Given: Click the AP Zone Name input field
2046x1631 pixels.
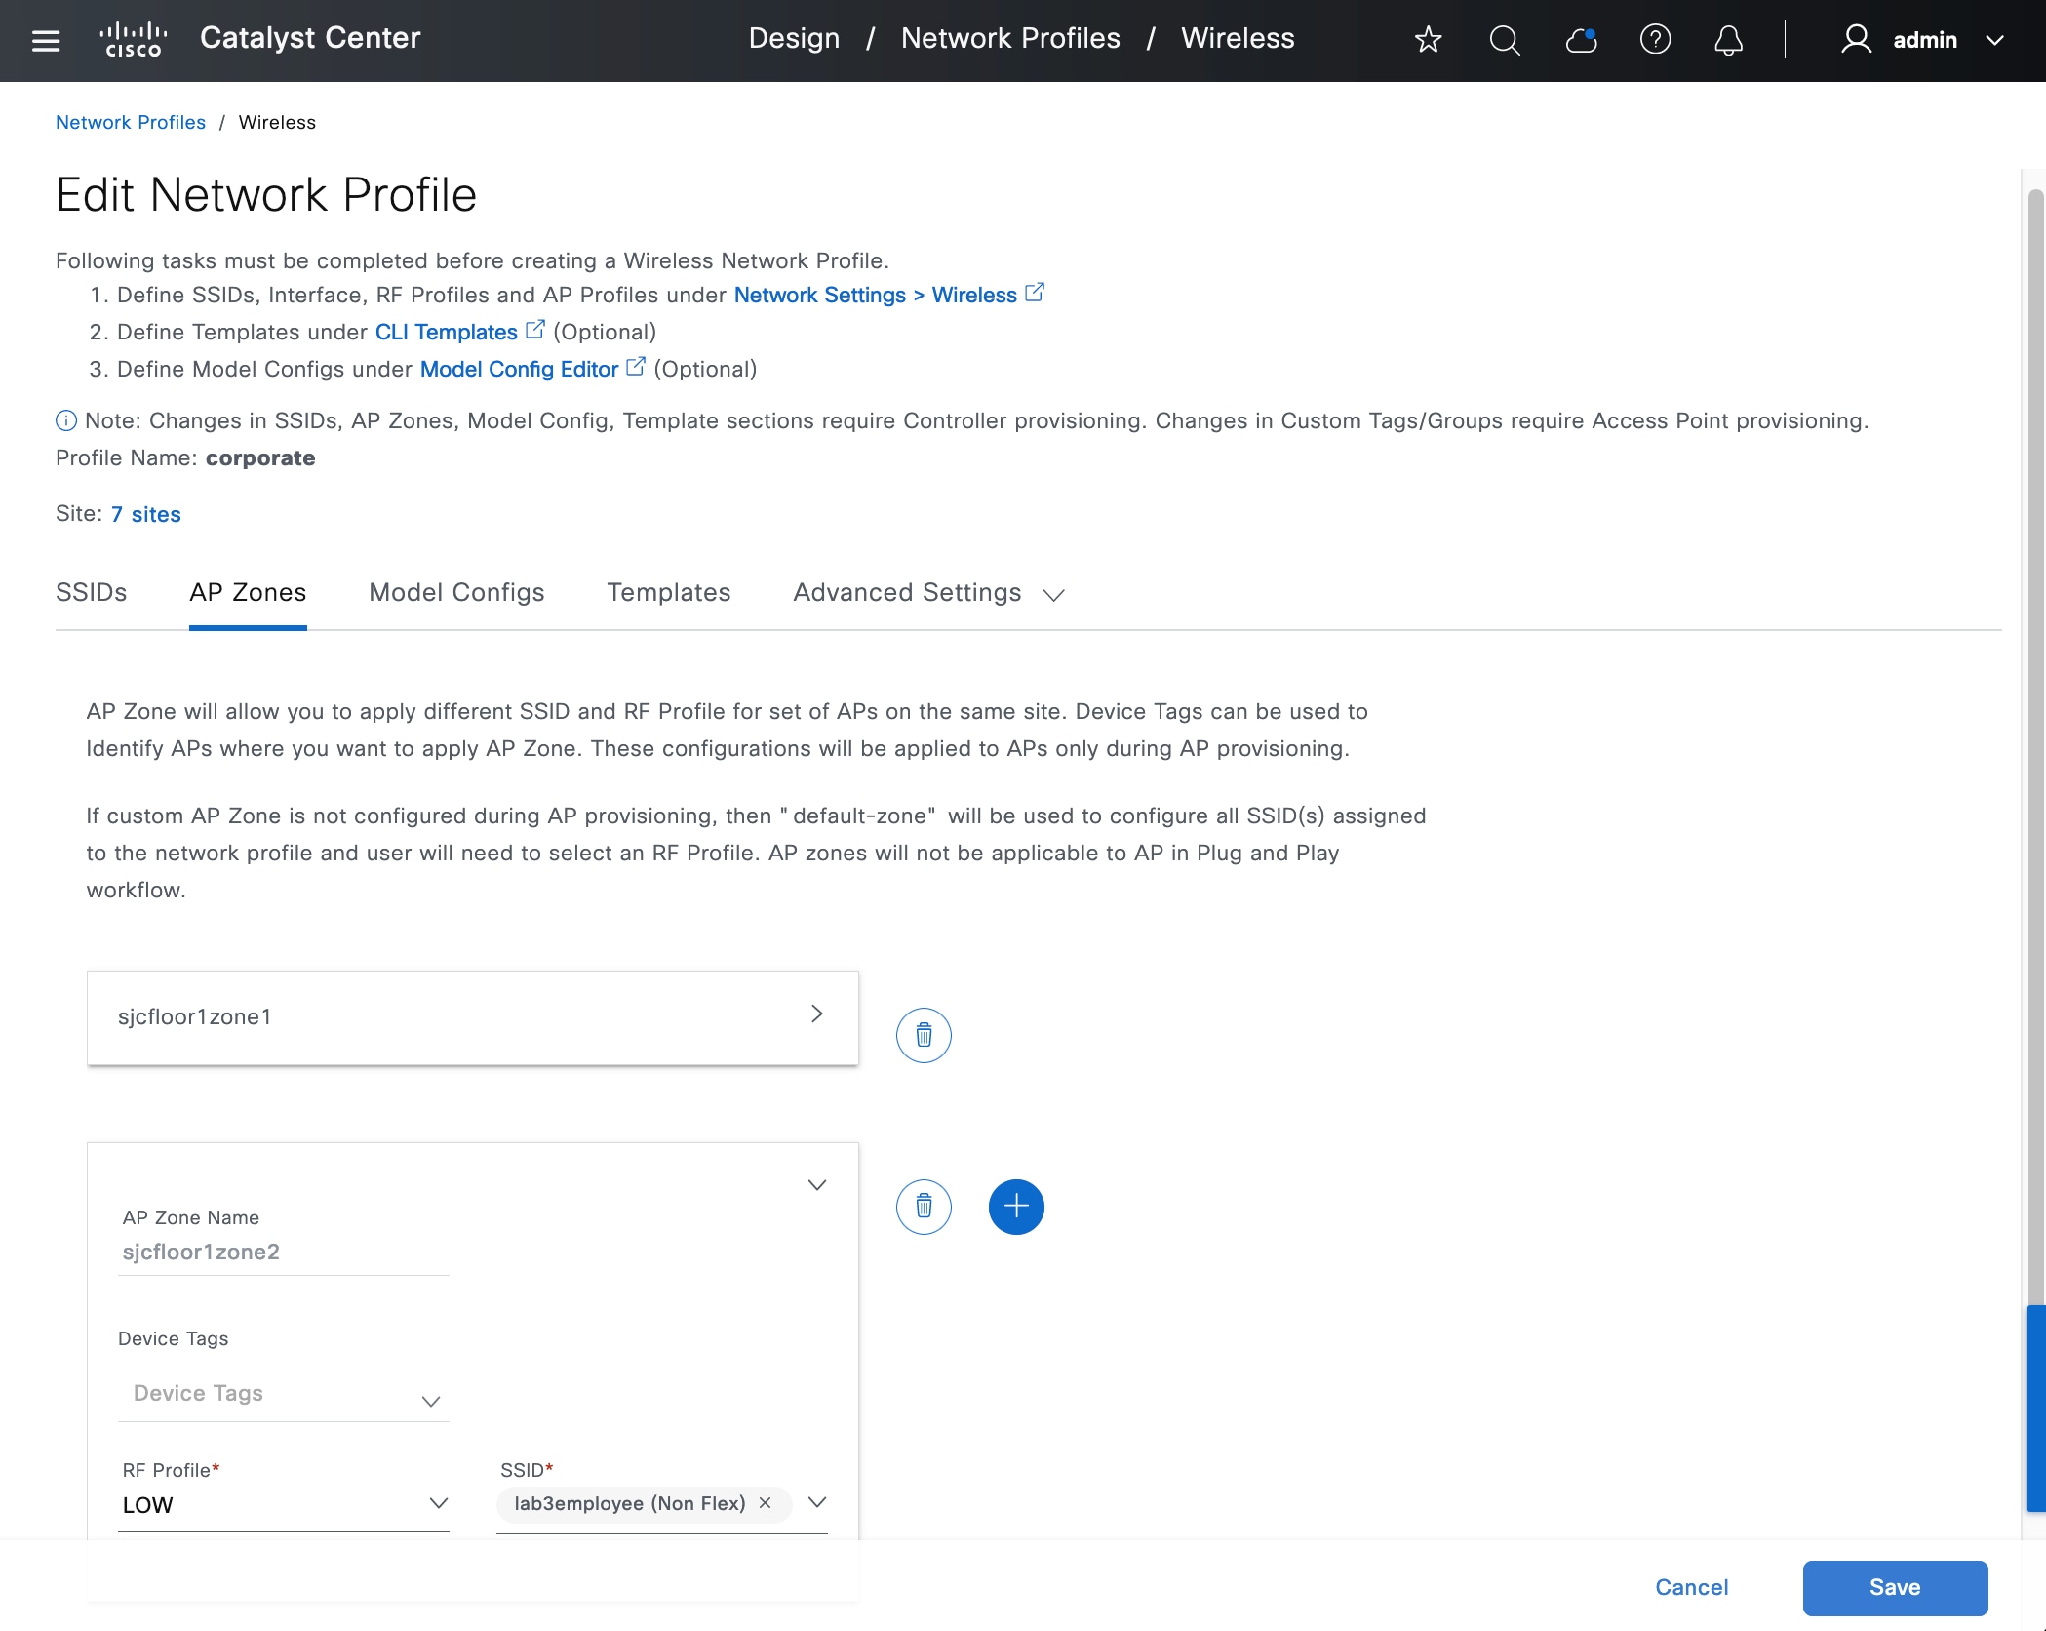Looking at the screenshot, I should coord(283,1253).
